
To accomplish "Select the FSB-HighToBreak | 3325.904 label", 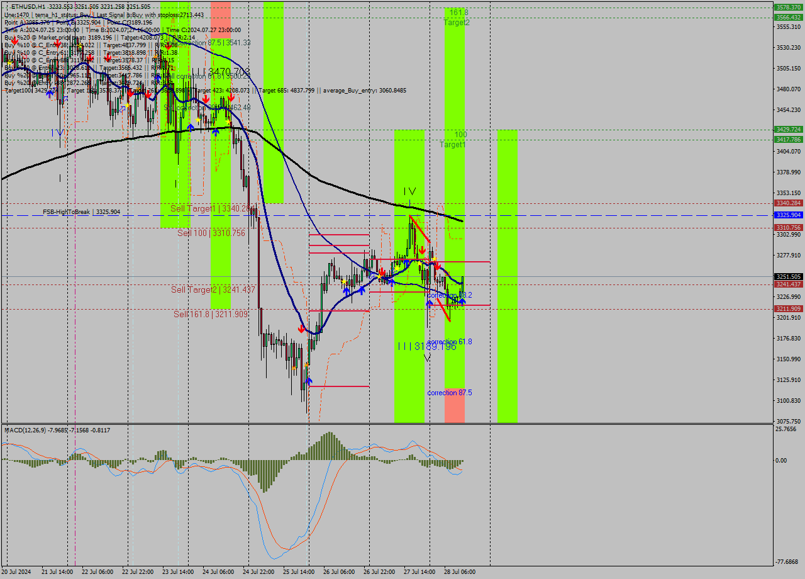I will tap(81, 212).
